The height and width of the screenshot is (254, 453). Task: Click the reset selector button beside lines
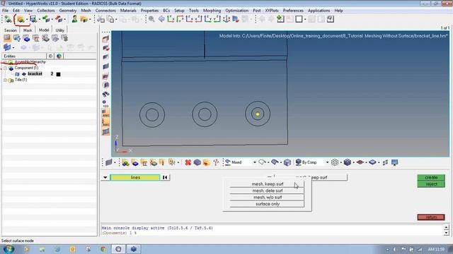(x=165, y=177)
